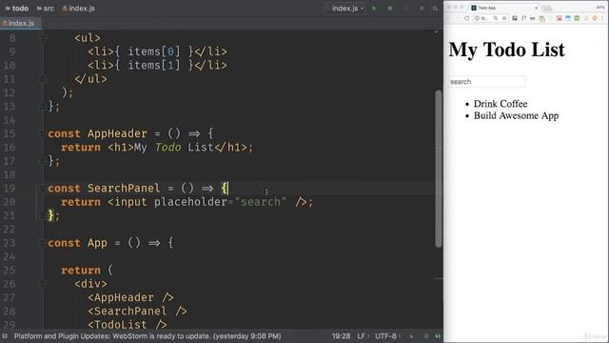Collapse the ul block at line 8
Screen dimensions: 609x343
pyautogui.click(x=43, y=38)
